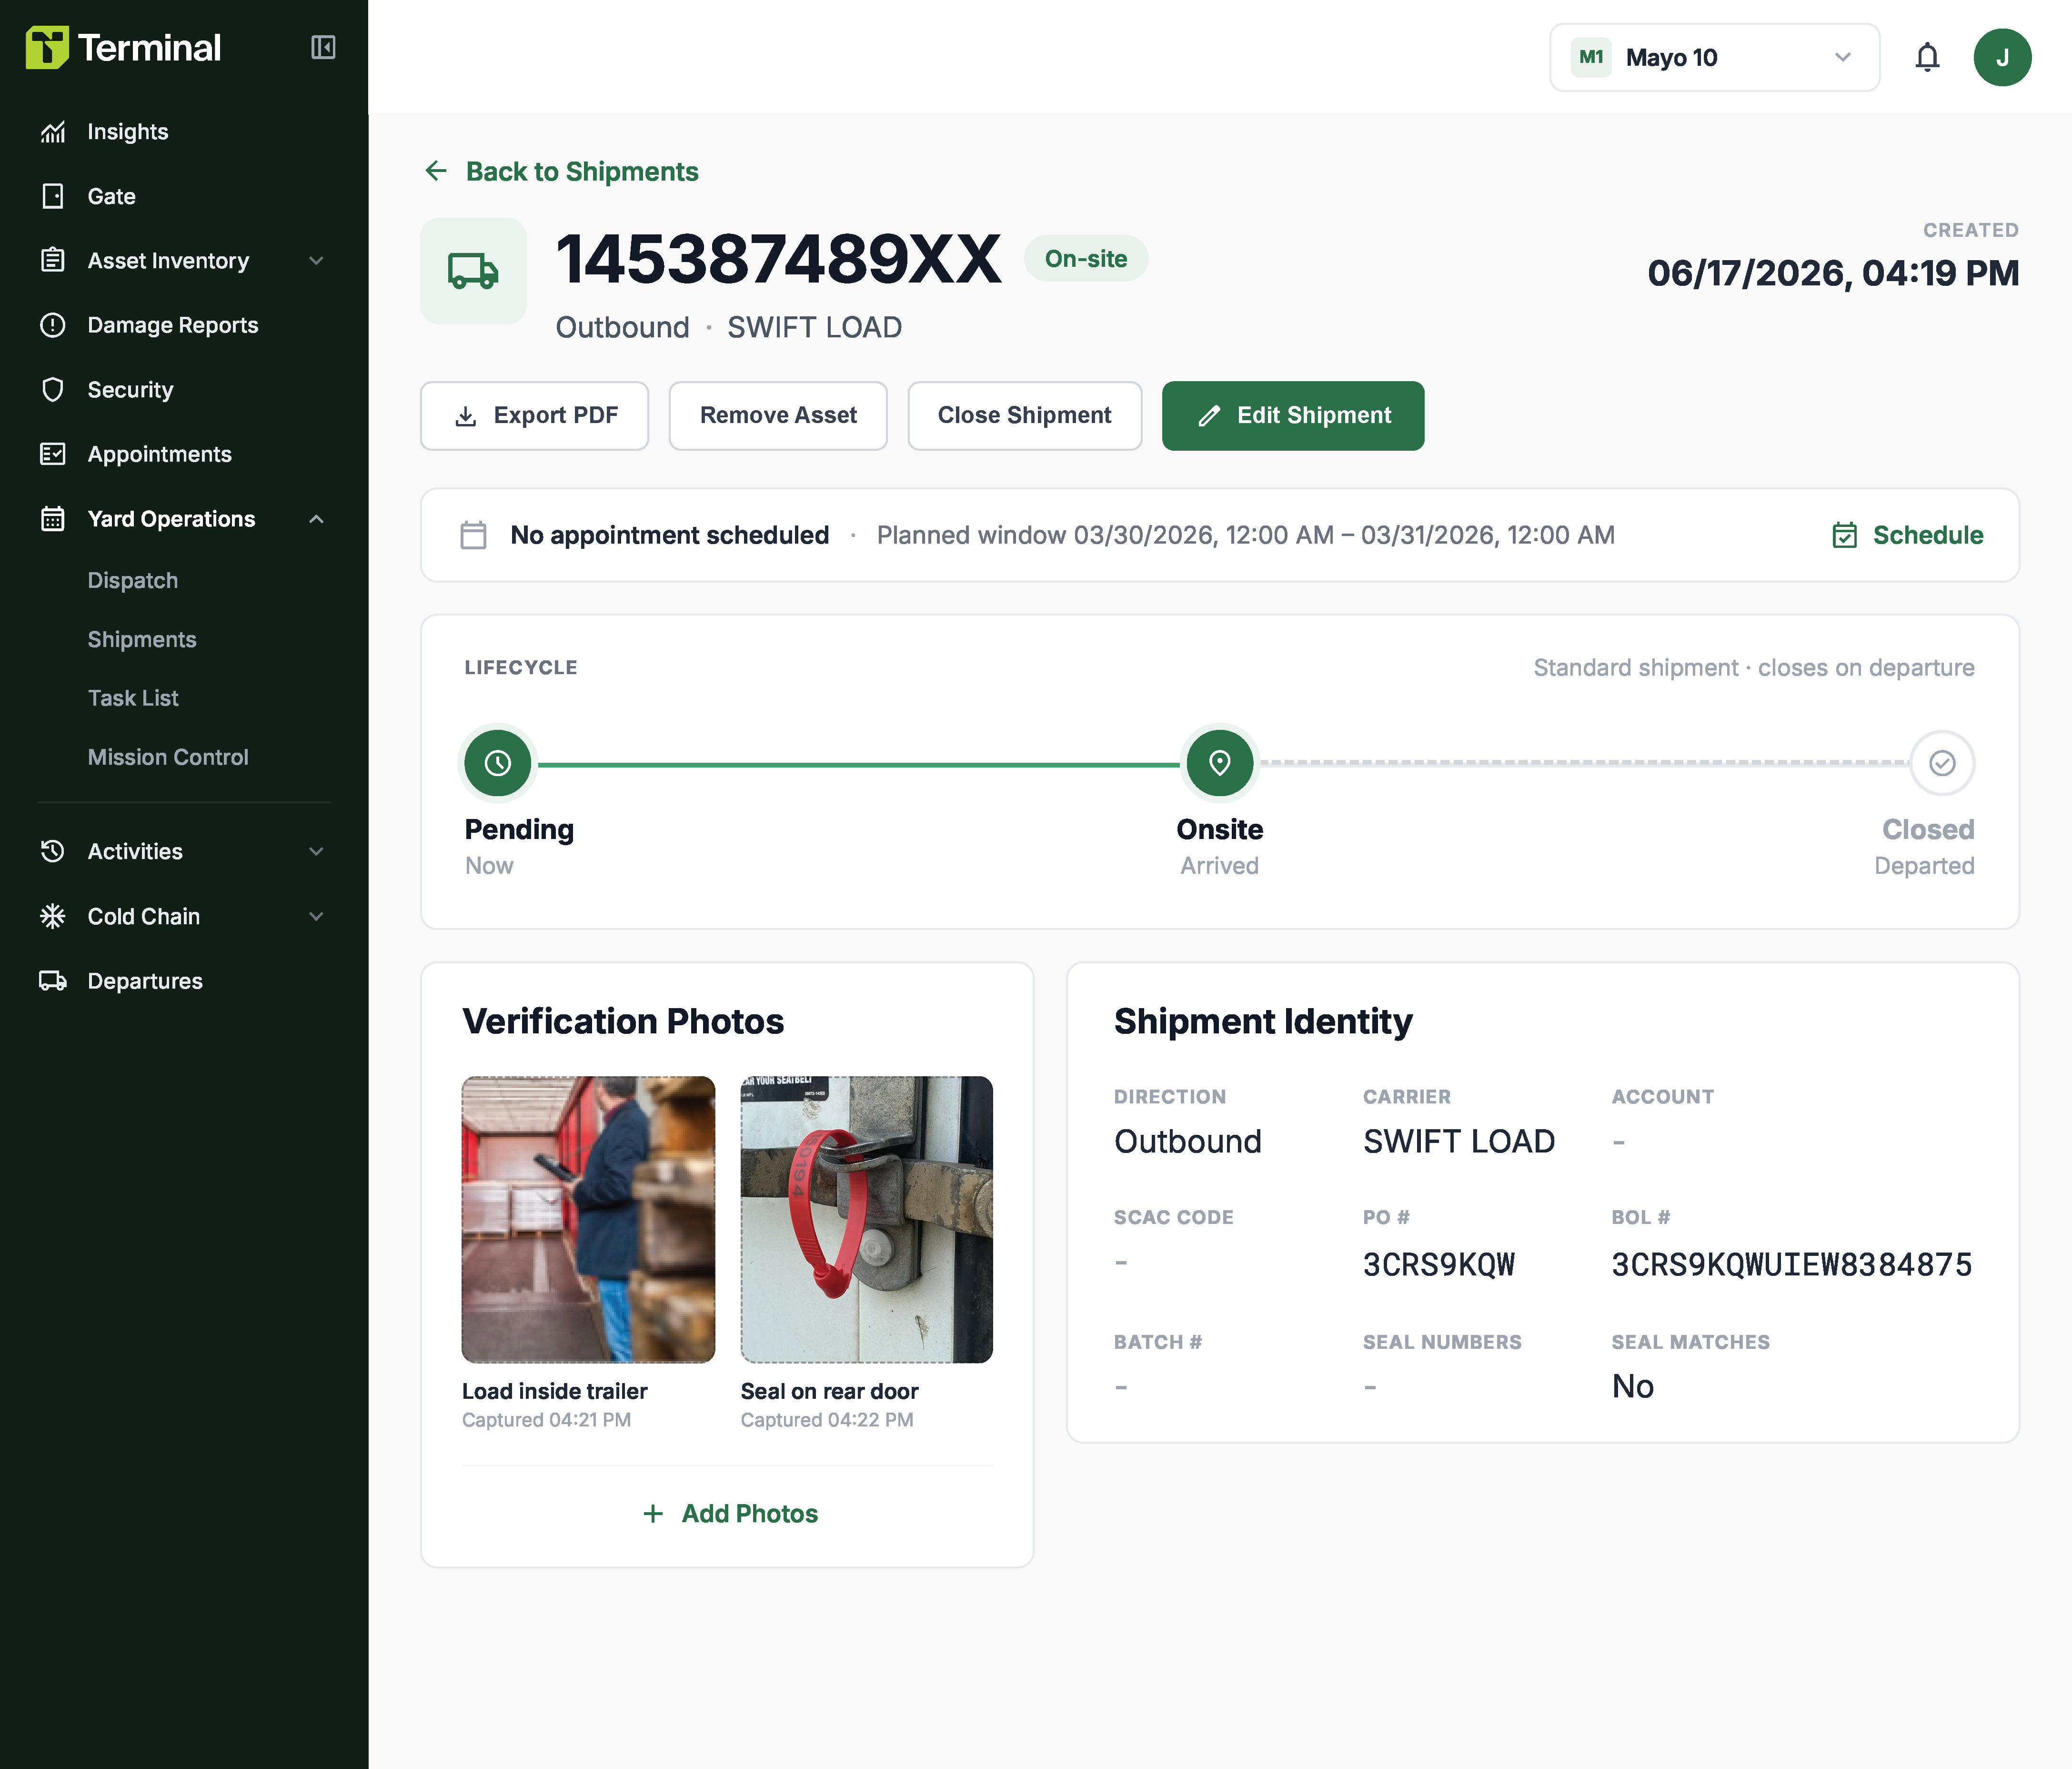Viewport: 2072px width, 1769px height.
Task: Click the Schedule calendar-check icon
Action: (x=1845, y=535)
